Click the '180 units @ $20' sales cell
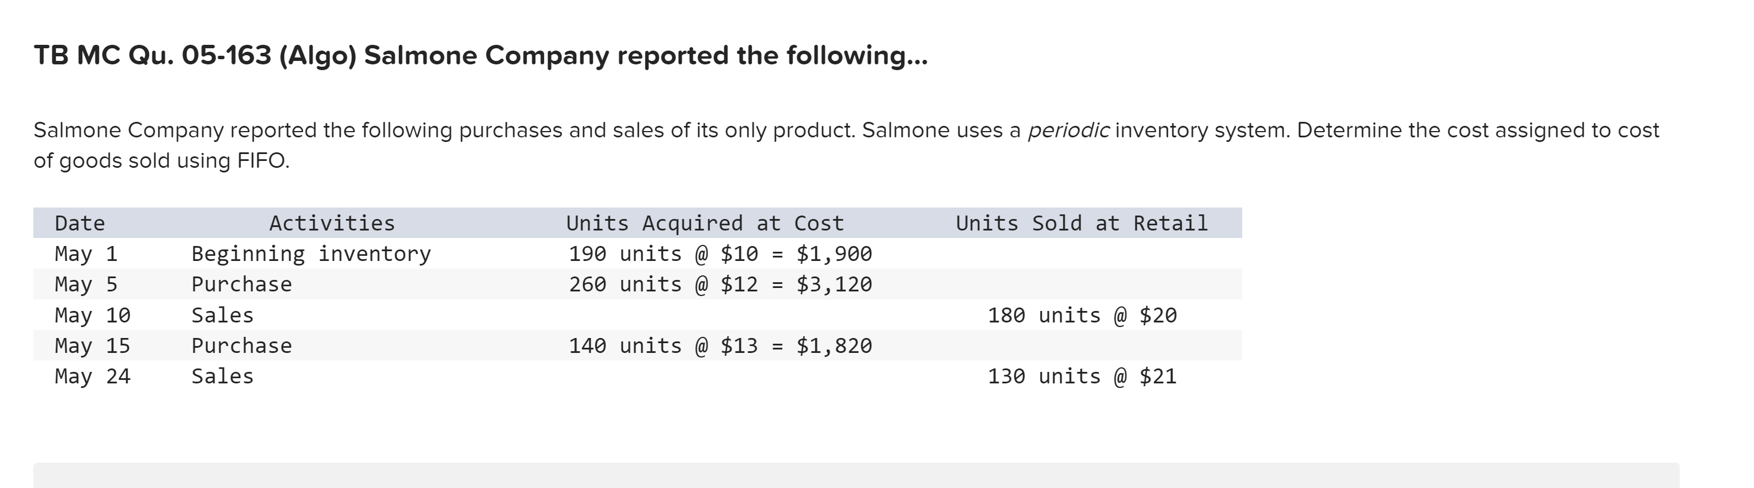The height and width of the screenshot is (488, 1754). [1081, 316]
